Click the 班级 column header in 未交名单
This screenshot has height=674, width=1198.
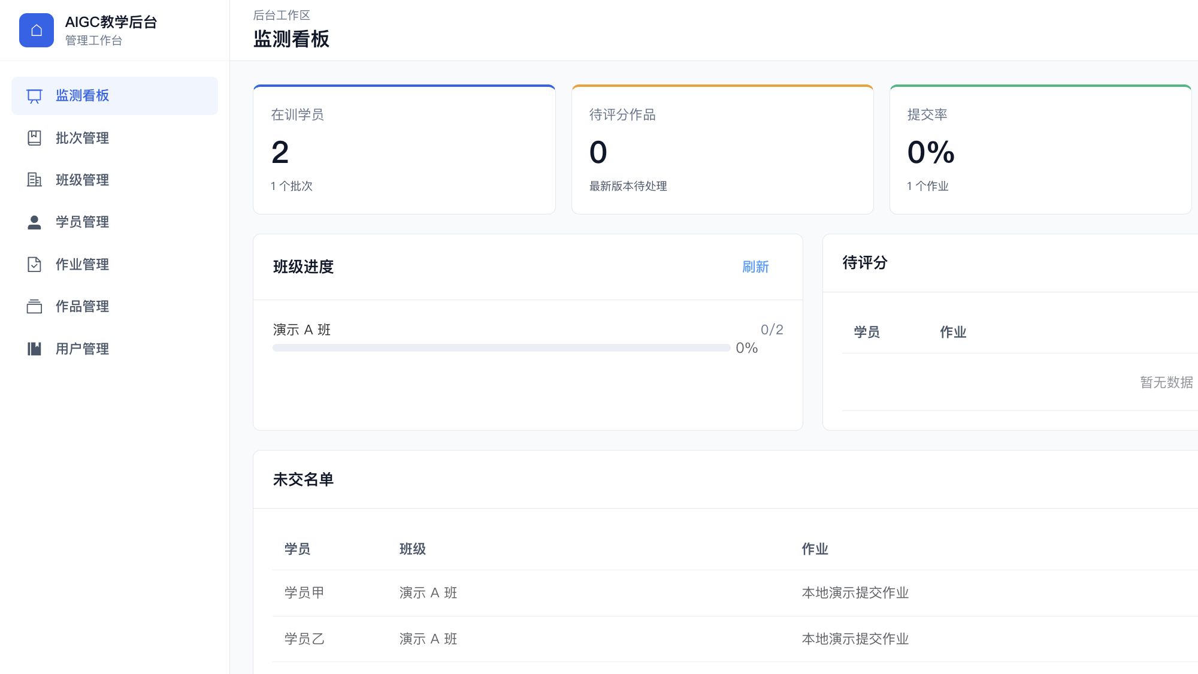(x=412, y=549)
